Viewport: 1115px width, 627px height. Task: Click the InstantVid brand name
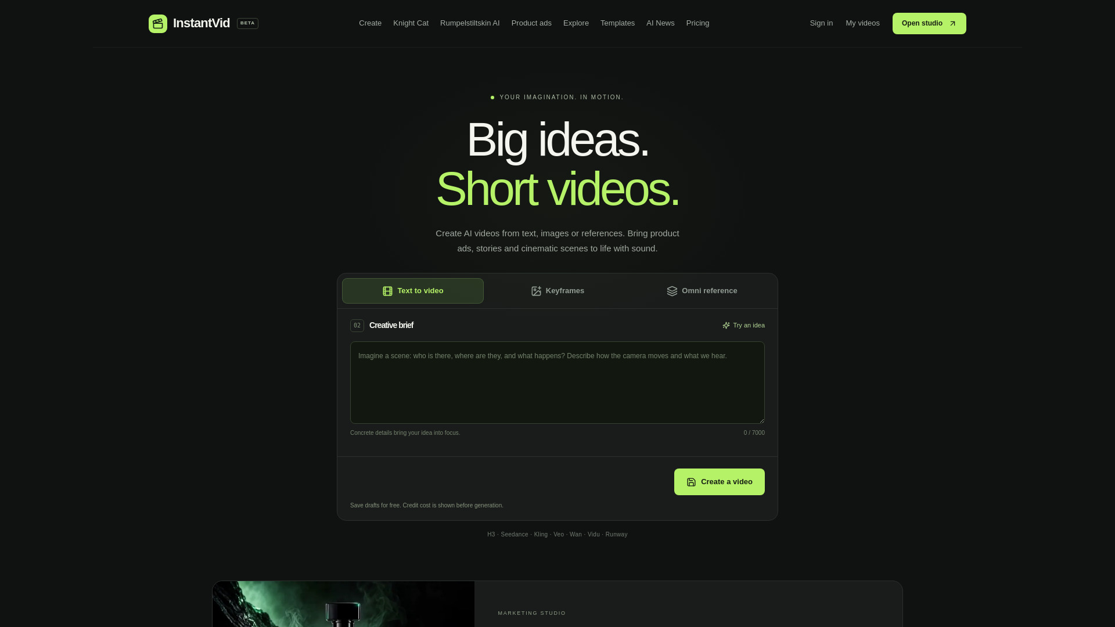pos(202,23)
